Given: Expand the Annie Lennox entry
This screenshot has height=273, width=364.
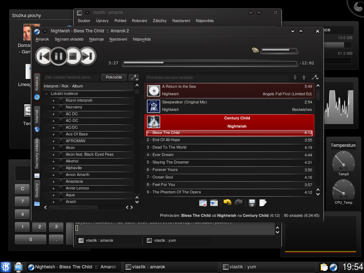Looking at the screenshot, I should point(53,188).
